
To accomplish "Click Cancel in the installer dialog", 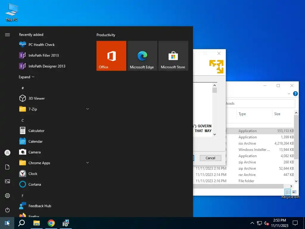I will pyautogui.click(x=211, y=158).
